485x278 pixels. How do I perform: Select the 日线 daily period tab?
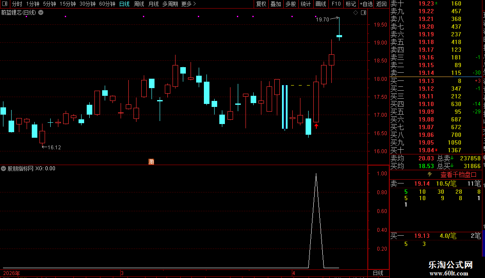[124, 4]
